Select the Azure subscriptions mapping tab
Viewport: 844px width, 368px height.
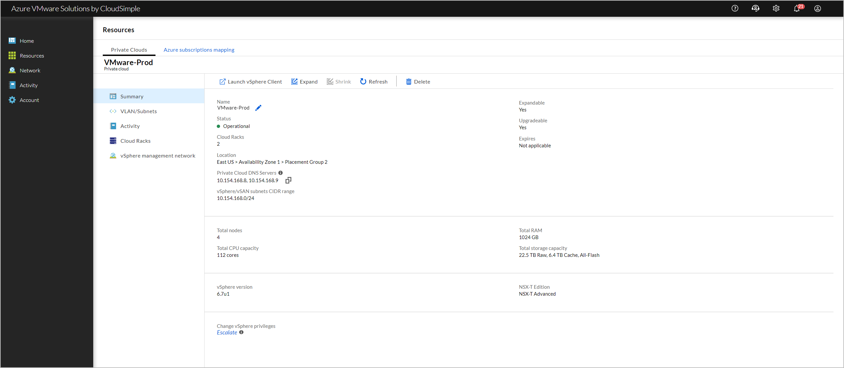199,49
